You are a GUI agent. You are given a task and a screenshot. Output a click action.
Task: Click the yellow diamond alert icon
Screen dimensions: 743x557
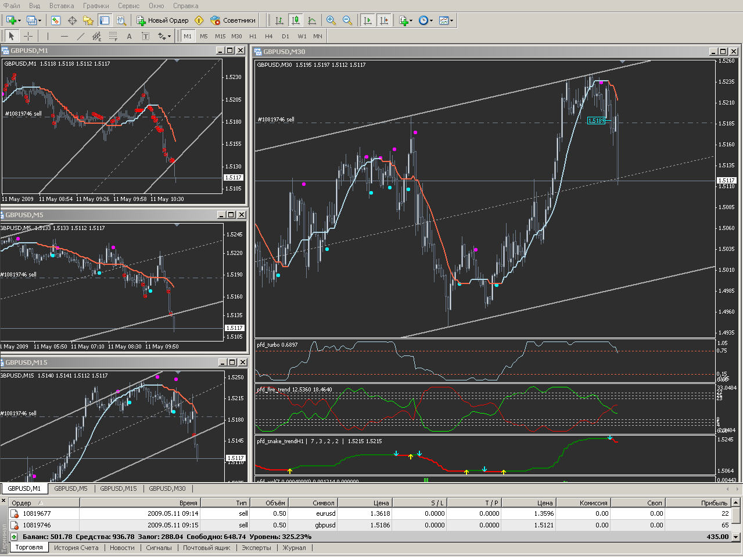coord(199,20)
